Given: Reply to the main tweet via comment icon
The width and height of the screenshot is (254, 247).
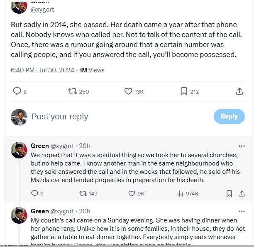Looking at the screenshot, I should click(x=17, y=91).
